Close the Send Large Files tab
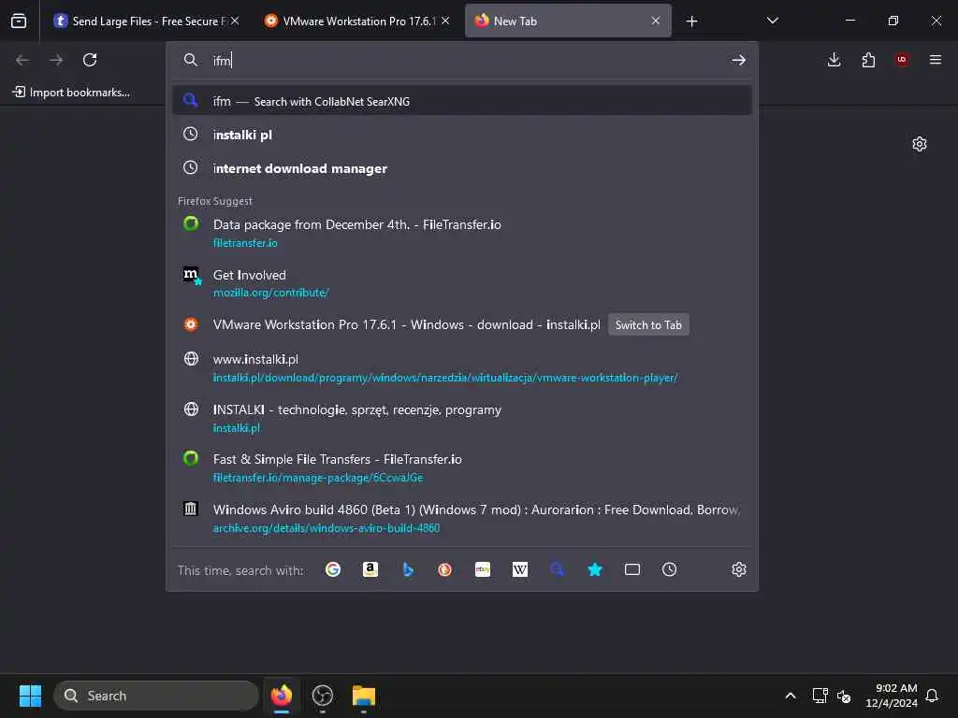The height and width of the screenshot is (718, 958). tap(235, 21)
